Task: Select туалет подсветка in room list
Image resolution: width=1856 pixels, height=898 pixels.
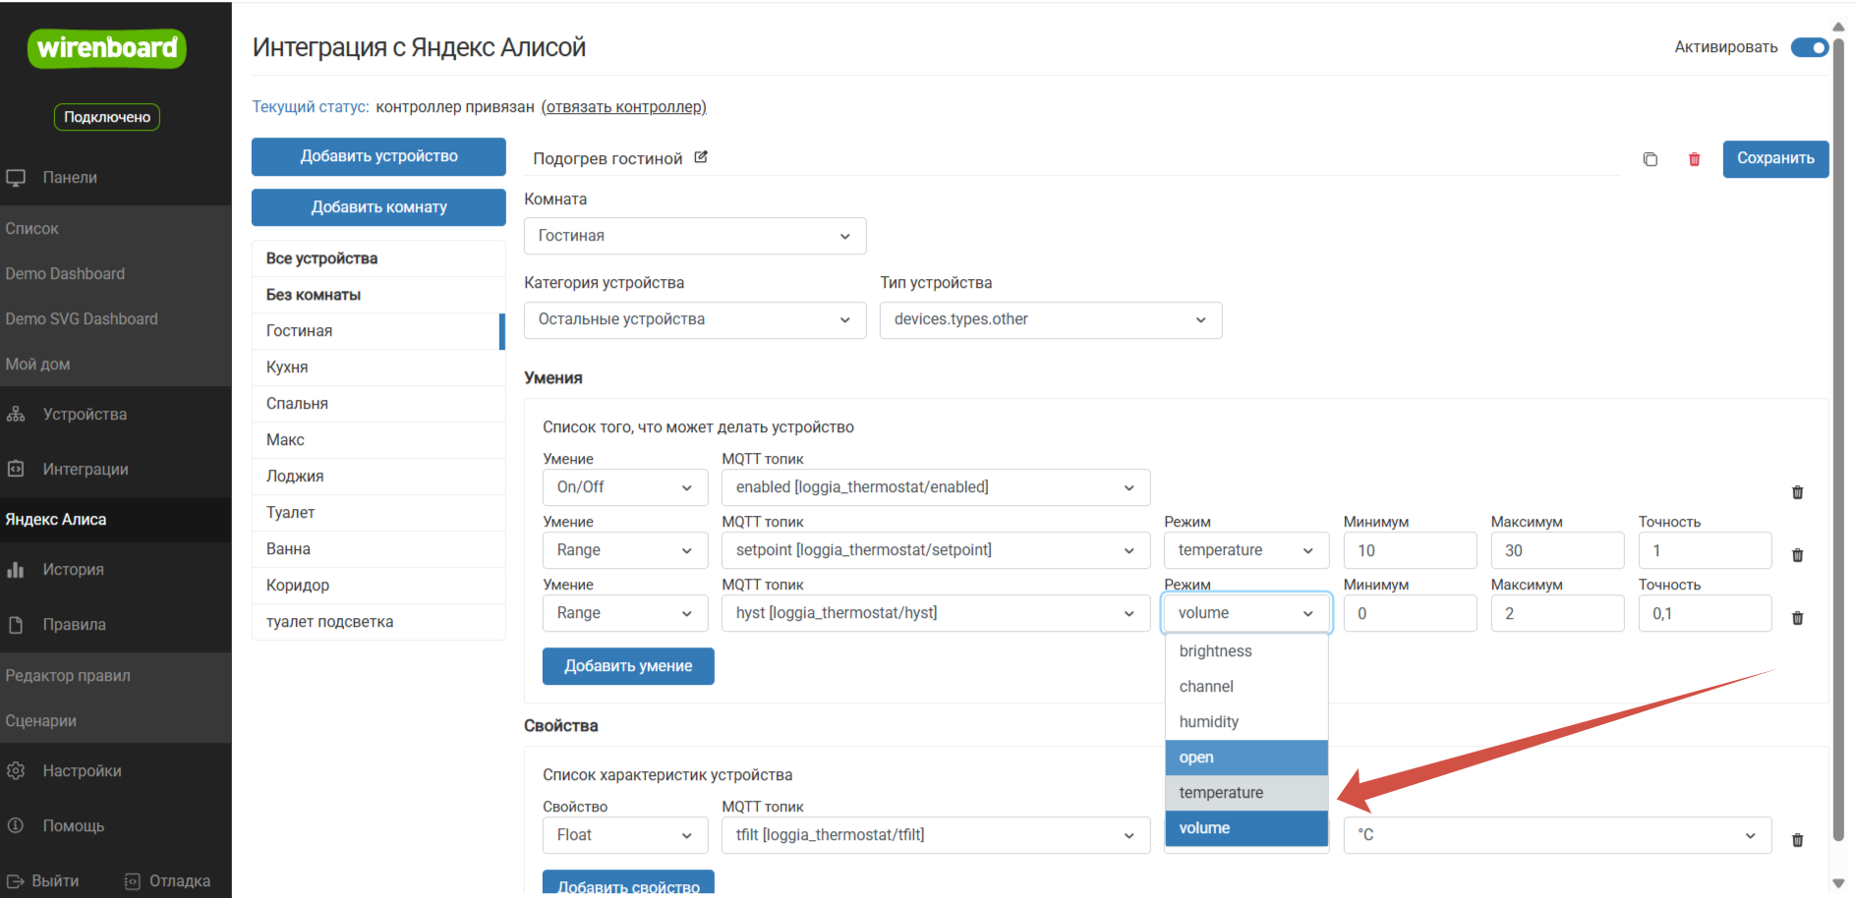Action: 378,622
